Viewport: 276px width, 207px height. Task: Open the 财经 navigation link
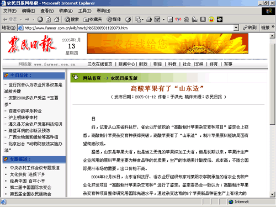(x=157, y=64)
